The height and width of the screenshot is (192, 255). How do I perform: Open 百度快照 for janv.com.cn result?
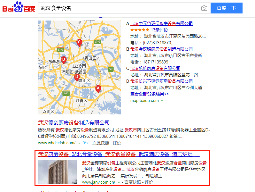(x=133, y=182)
